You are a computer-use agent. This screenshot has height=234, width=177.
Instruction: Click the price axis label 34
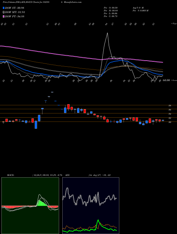point(170,114)
